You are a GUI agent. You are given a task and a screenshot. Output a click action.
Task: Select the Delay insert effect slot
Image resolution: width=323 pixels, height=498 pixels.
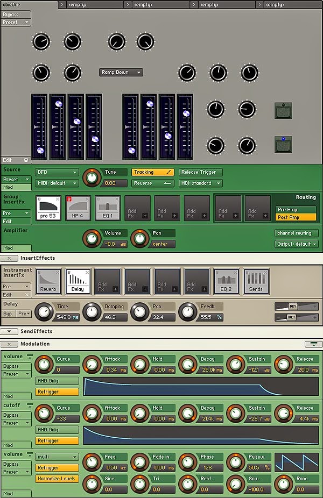coord(78,281)
